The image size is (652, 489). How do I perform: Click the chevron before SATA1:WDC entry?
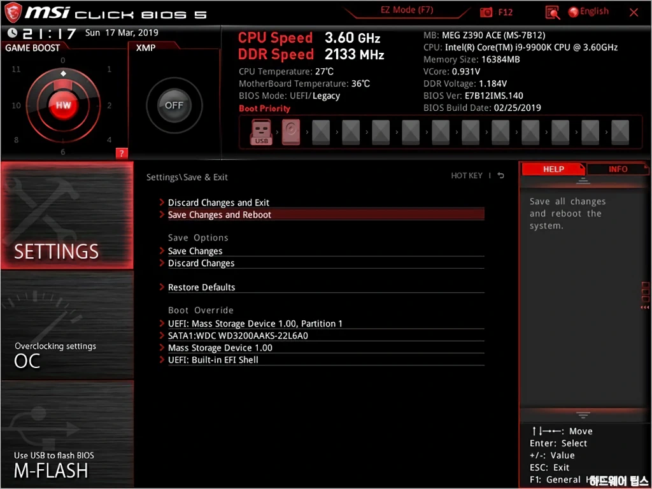coord(162,335)
